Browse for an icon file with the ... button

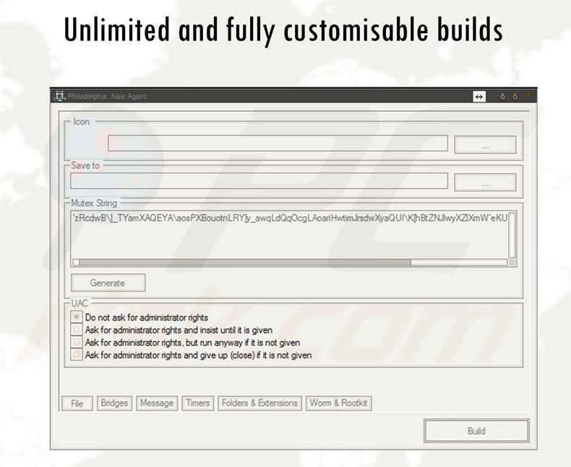485,145
